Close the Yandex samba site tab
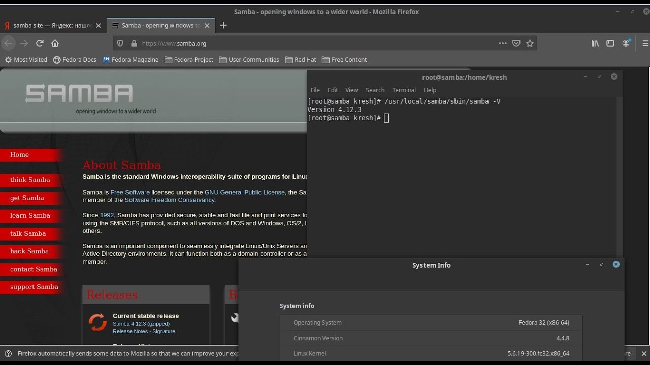 coord(99,25)
